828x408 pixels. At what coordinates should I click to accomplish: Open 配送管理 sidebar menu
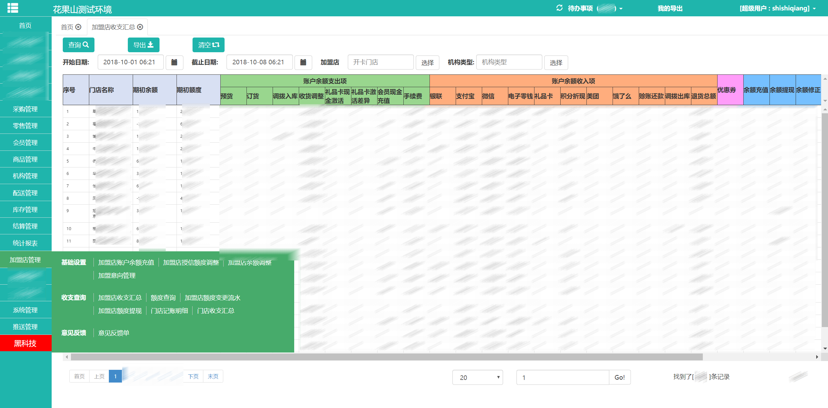tap(25, 193)
